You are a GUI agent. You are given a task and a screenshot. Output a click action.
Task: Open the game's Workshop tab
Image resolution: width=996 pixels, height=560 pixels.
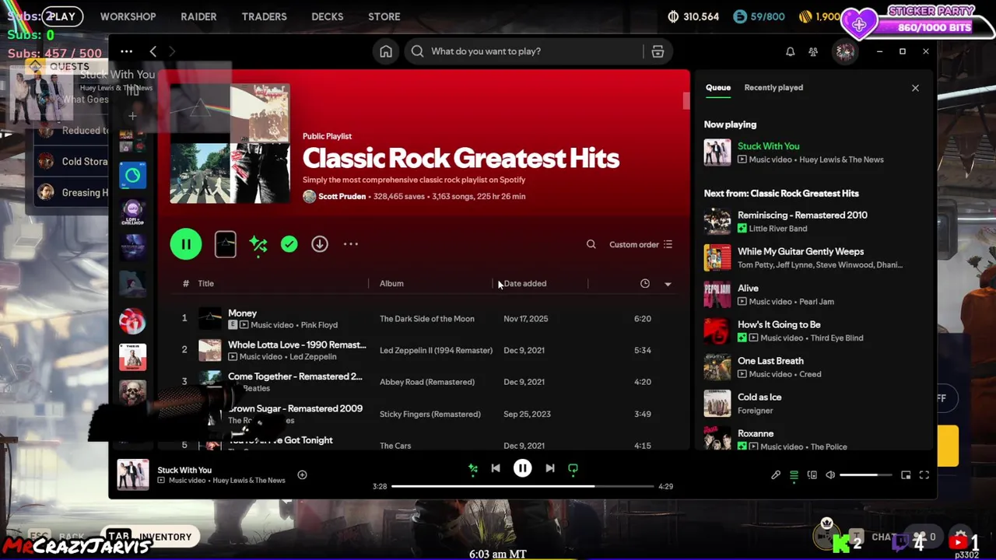point(128,16)
